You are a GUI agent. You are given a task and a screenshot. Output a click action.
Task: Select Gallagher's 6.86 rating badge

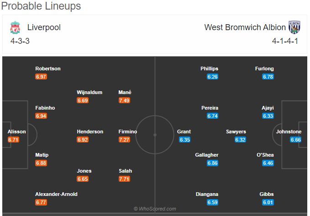tap(213, 163)
